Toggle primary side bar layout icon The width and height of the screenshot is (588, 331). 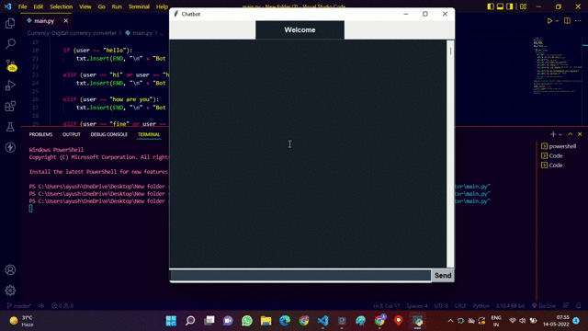point(491,6)
